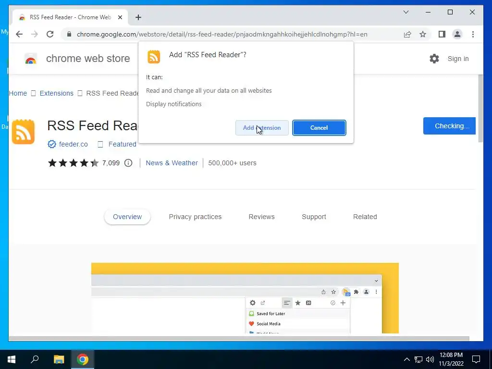
Task: Go to the Extensions breadcrumb link
Action: (x=57, y=93)
